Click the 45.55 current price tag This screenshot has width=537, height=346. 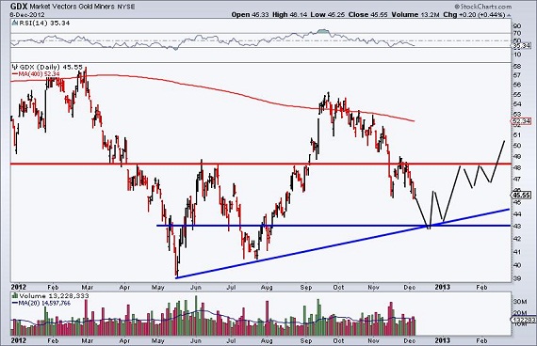[x=521, y=196]
